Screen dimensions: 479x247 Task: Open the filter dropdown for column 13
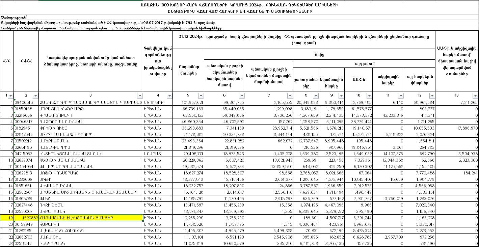[475, 95]
